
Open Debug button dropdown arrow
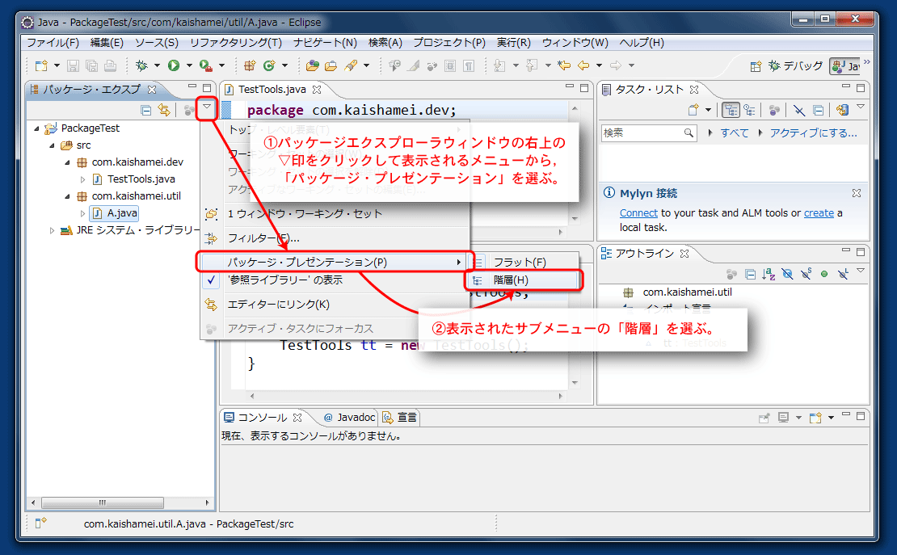point(157,65)
